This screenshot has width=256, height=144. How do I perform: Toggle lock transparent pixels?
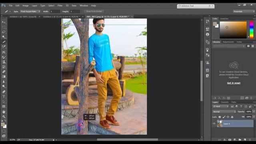pos(220,117)
